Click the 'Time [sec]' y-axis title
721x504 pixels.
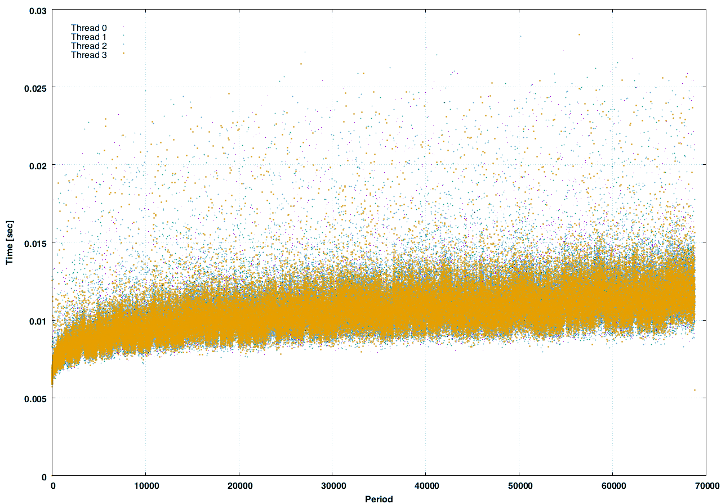click(9, 243)
